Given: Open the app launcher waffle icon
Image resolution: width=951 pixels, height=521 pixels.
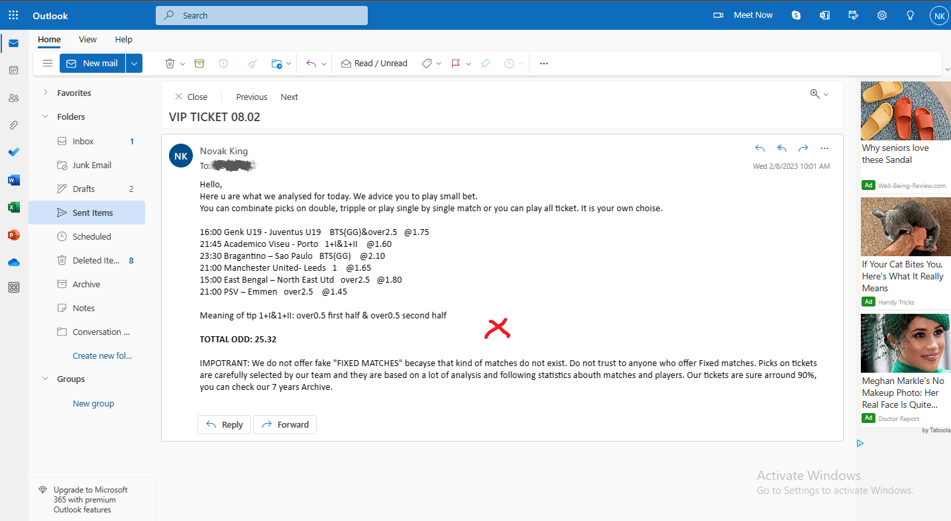Looking at the screenshot, I should click(13, 15).
